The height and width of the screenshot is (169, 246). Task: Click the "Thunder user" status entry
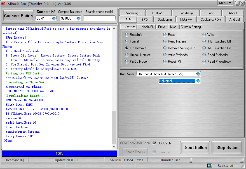pos(170,160)
